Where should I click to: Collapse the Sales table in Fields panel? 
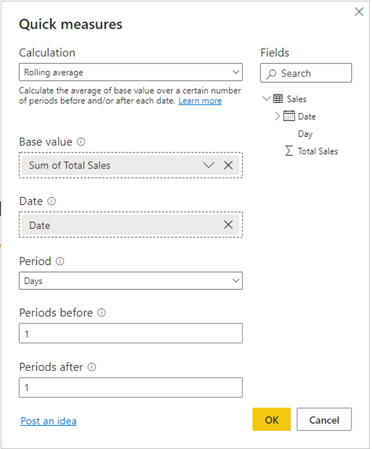[x=267, y=98]
